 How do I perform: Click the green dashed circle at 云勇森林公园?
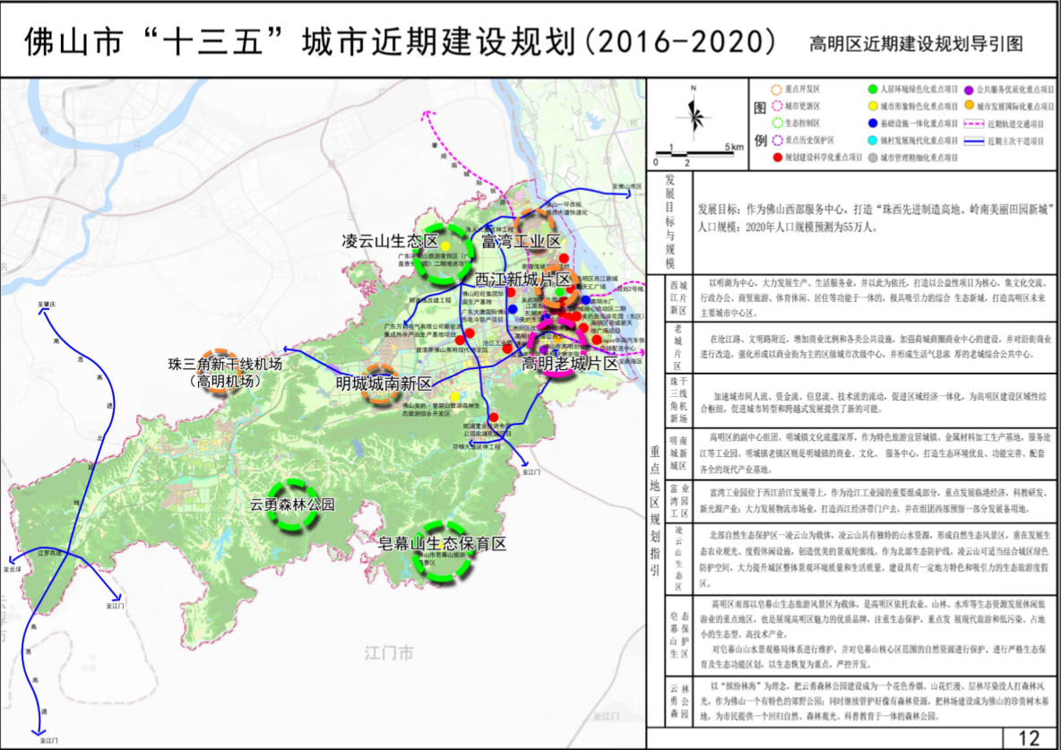pos(294,504)
